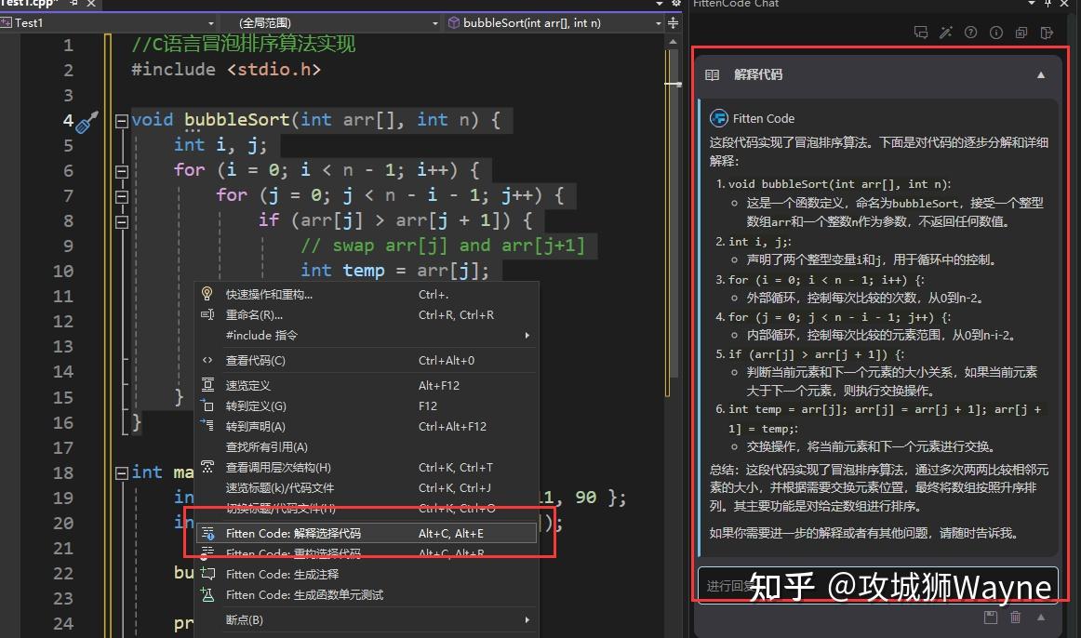Screen dimensions: 1081x638
Task: Switch to the Test1.cpp editor tab
Action: coord(37,5)
